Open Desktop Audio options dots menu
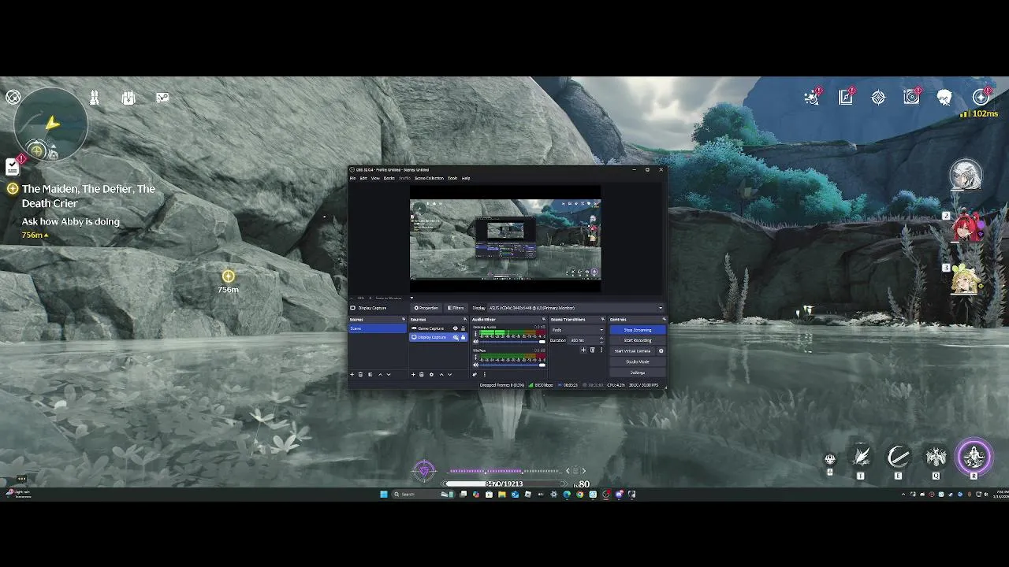The image size is (1009, 567). [x=475, y=333]
